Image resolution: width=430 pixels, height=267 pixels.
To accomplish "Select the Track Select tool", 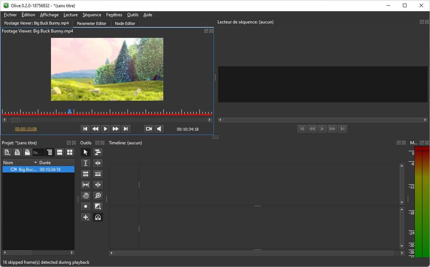I will 98,152.
